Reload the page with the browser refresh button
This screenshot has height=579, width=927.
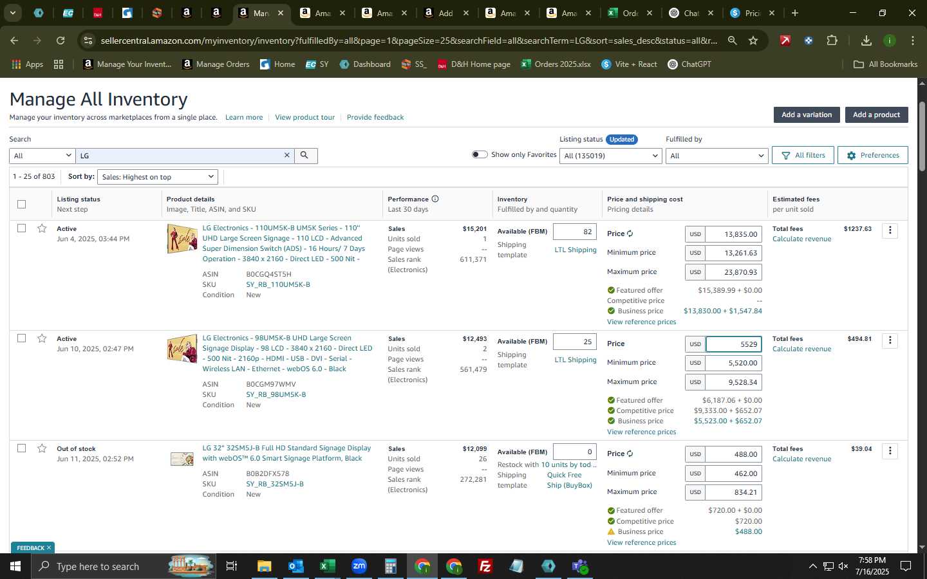[x=61, y=41]
